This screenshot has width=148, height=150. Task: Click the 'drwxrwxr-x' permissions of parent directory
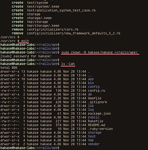coord(10,75)
